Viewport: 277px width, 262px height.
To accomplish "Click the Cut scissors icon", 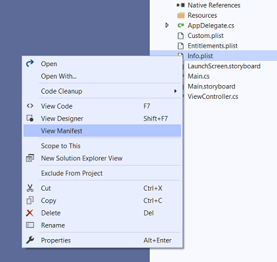I will point(30,188).
